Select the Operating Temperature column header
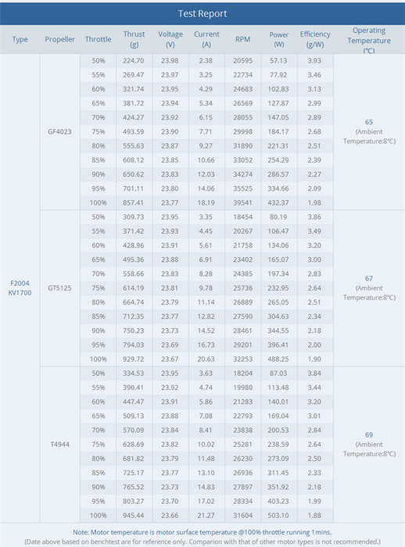 (369, 40)
